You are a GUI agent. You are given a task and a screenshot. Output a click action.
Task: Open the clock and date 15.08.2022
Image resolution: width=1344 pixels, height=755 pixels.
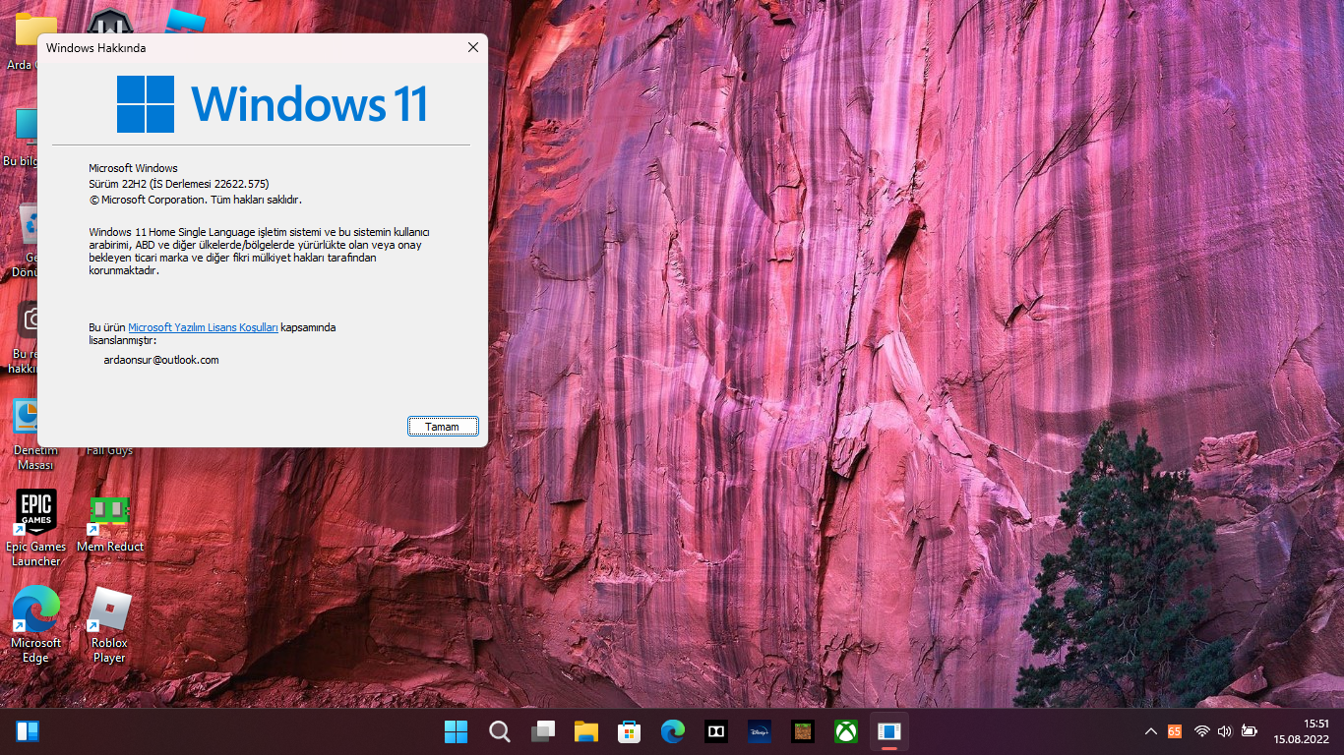tap(1302, 731)
